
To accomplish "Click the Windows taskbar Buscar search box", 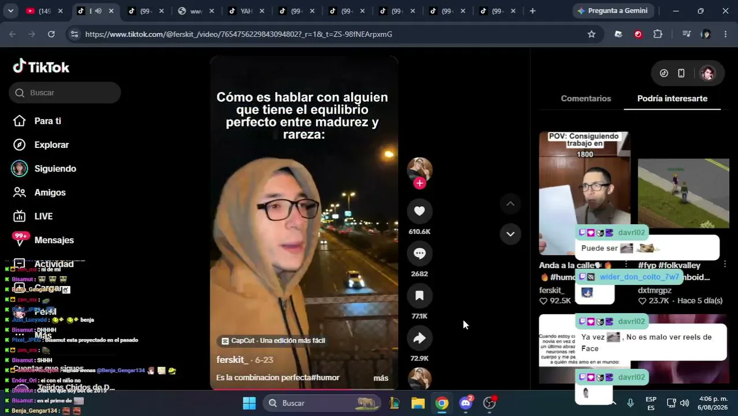I will pyautogui.click(x=323, y=403).
